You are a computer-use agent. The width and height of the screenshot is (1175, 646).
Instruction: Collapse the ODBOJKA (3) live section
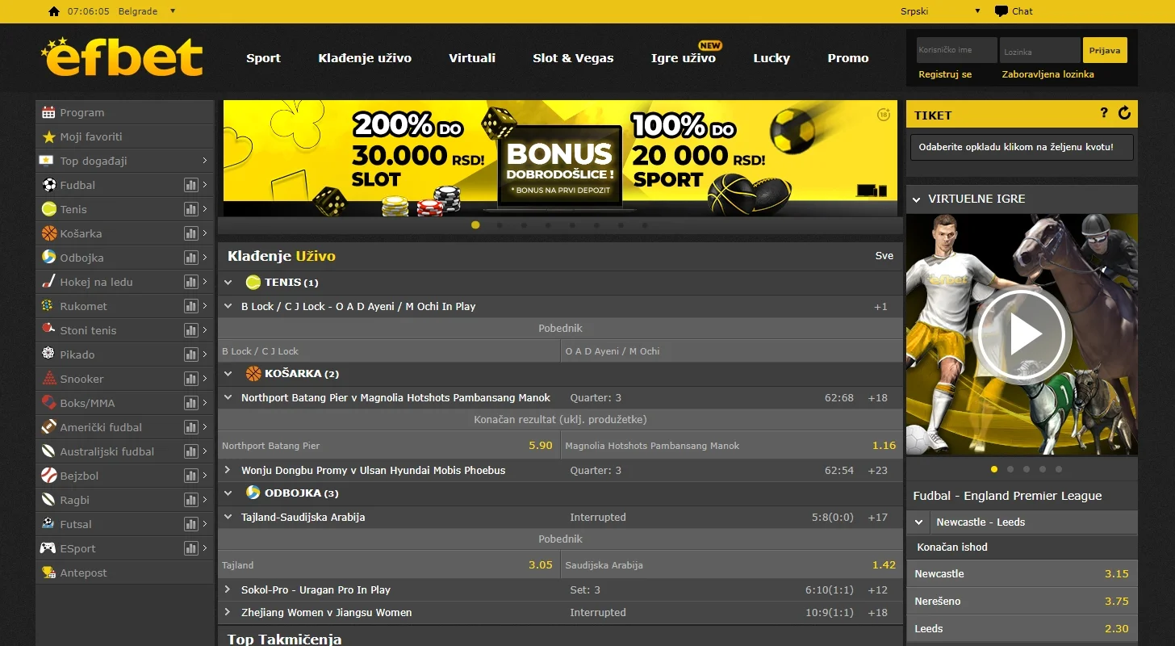[x=228, y=493]
